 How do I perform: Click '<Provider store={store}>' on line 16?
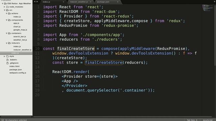click(x=89, y=76)
